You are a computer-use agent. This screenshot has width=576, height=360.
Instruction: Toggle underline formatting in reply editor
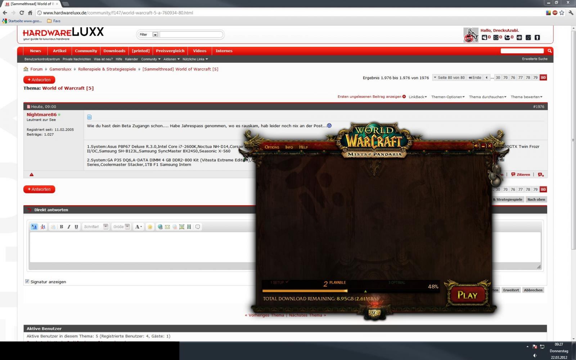pyautogui.click(x=76, y=227)
